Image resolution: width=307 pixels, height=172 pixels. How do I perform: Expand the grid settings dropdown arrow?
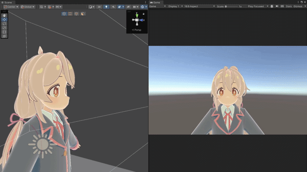pyautogui.click(x=45, y=7)
